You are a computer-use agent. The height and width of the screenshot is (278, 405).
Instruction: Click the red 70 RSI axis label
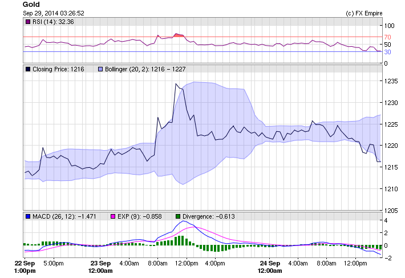tap(387, 37)
